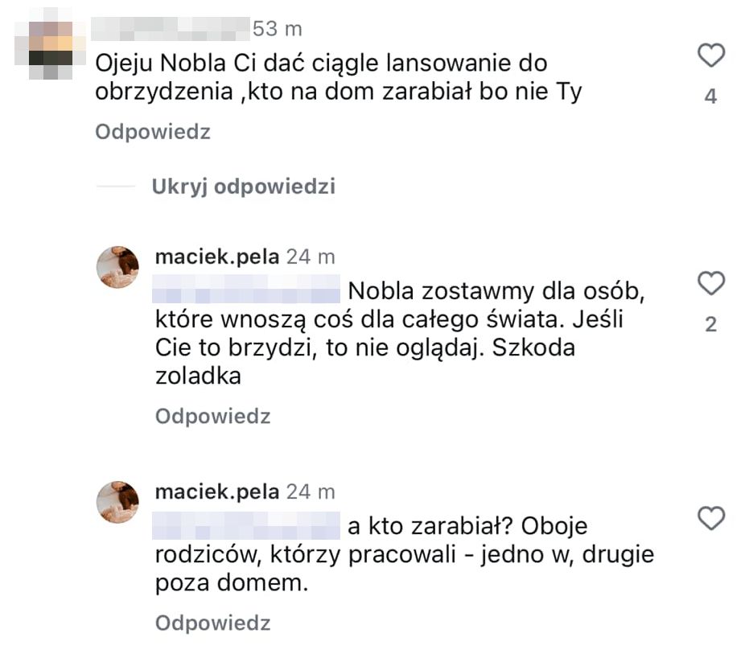Like the reply starting "Nobla zostawmy"
This screenshot has height=662, width=749.
click(710, 284)
